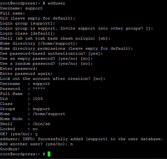Click 'Invite support into other groups?' text
Screen dimensions: 167x159
click(102, 29)
